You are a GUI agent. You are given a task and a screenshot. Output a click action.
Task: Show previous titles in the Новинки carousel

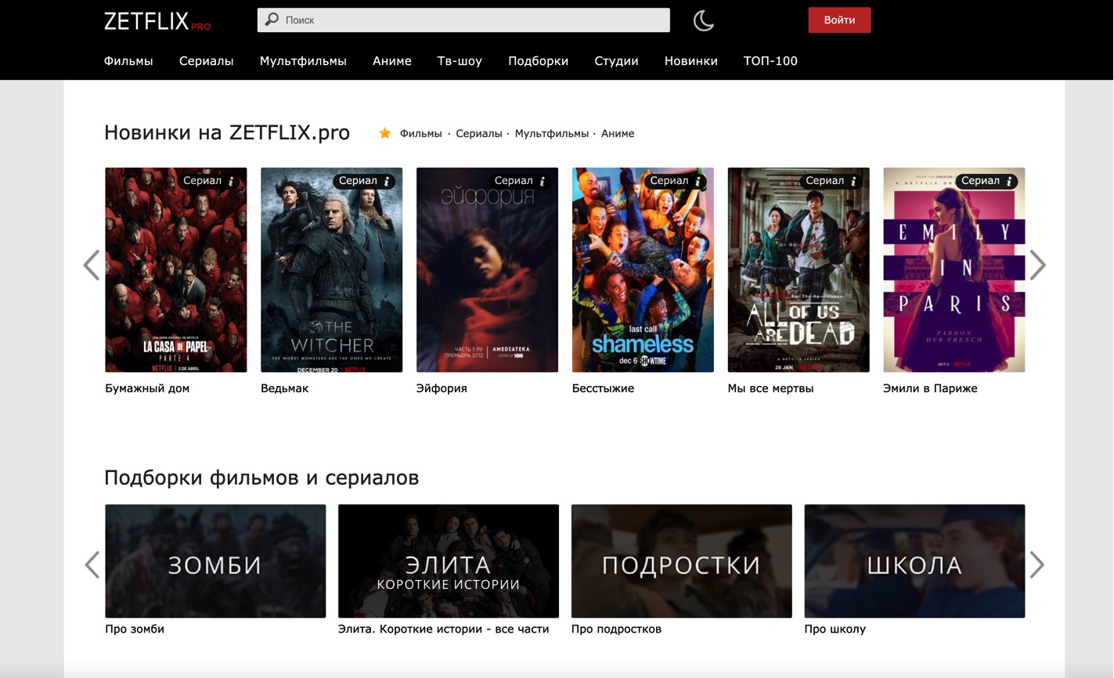click(92, 265)
